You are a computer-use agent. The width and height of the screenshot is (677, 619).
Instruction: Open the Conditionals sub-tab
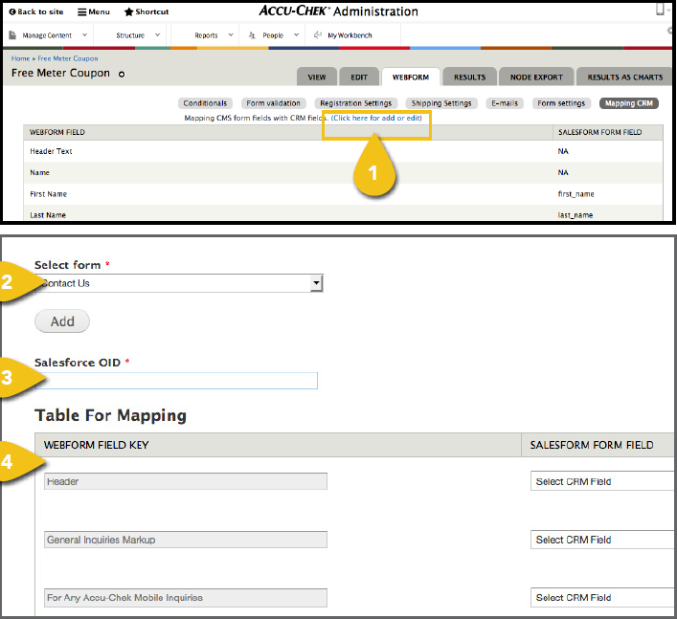click(205, 103)
